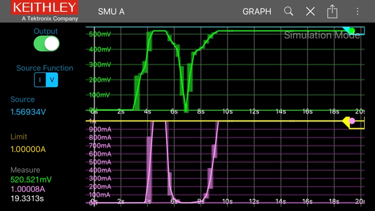Select the green voltage marker dot
The width and height of the screenshot is (375, 211).
pyautogui.click(x=352, y=31)
